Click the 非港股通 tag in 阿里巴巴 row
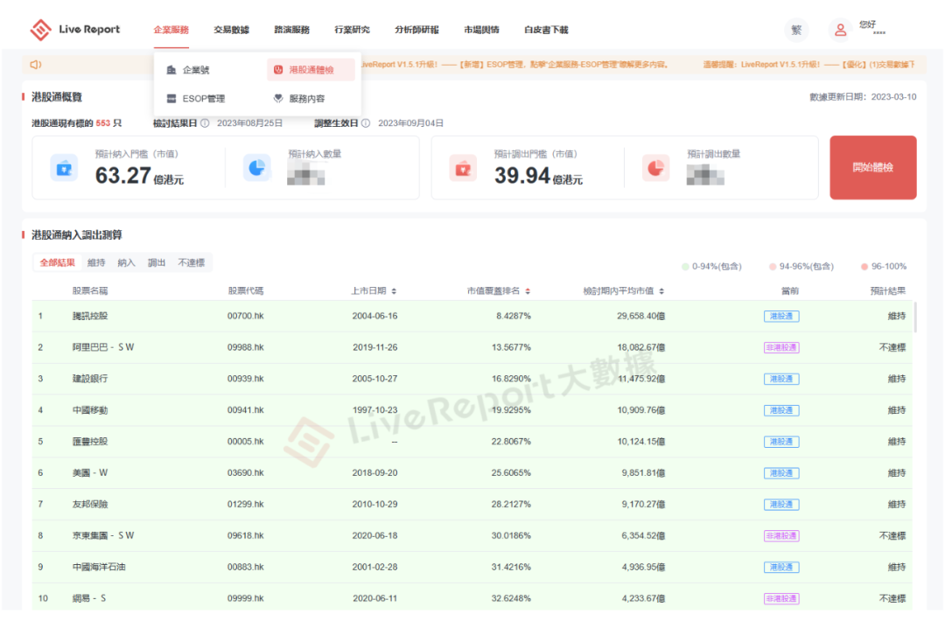945x621 pixels. (781, 347)
